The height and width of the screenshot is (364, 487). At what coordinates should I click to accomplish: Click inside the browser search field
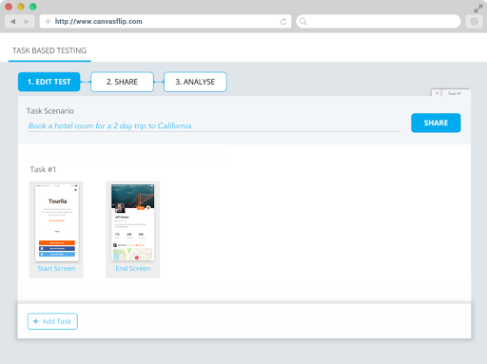379,22
